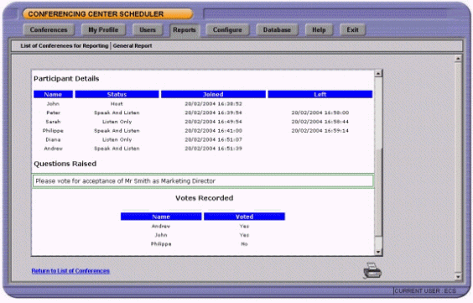Follow Return to List of Conferences link

[70, 271]
